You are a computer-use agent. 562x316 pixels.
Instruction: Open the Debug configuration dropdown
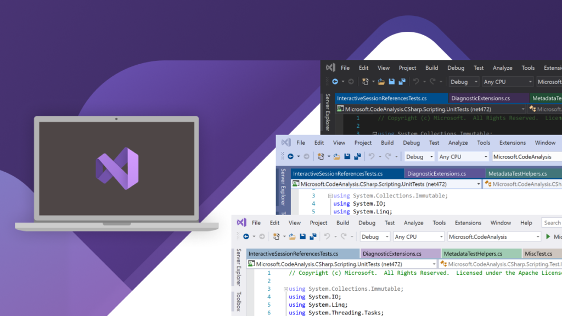[x=375, y=236]
